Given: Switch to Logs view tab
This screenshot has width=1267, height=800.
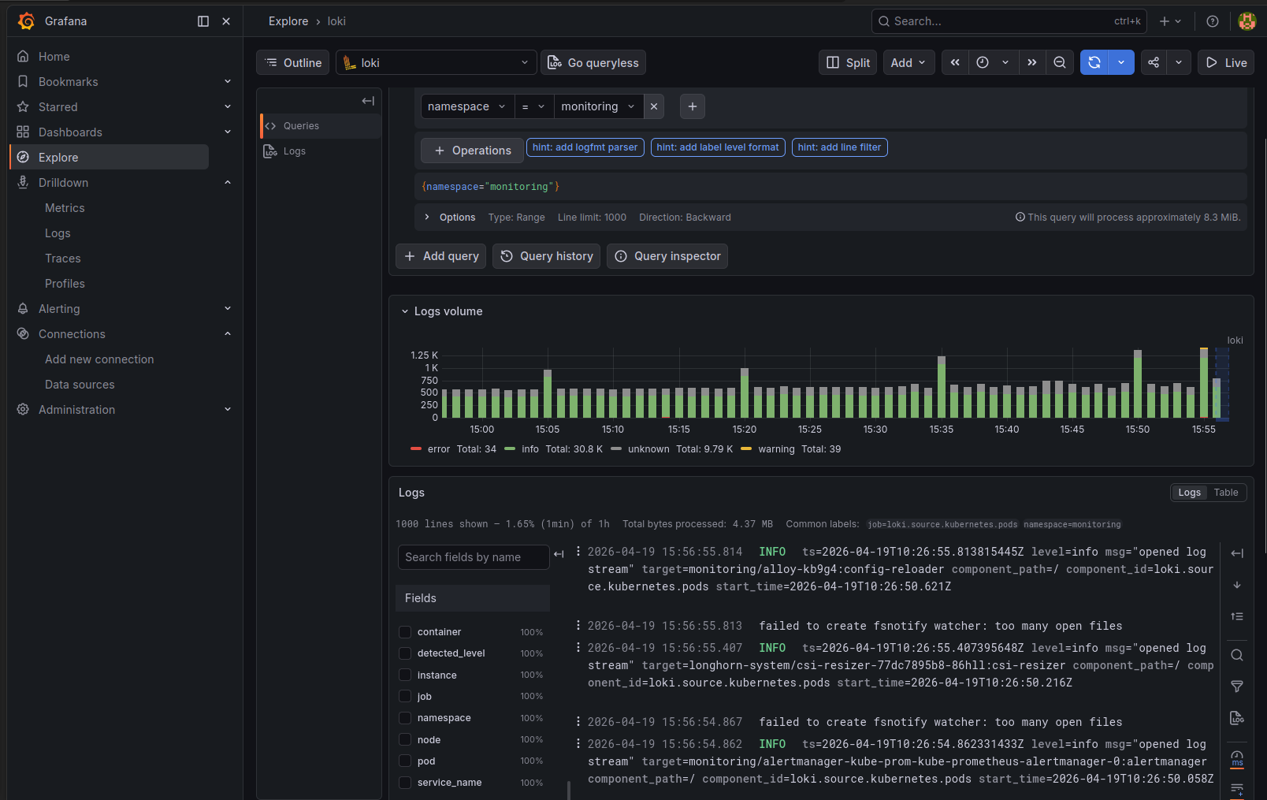Looking at the screenshot, I should 1190,493.
